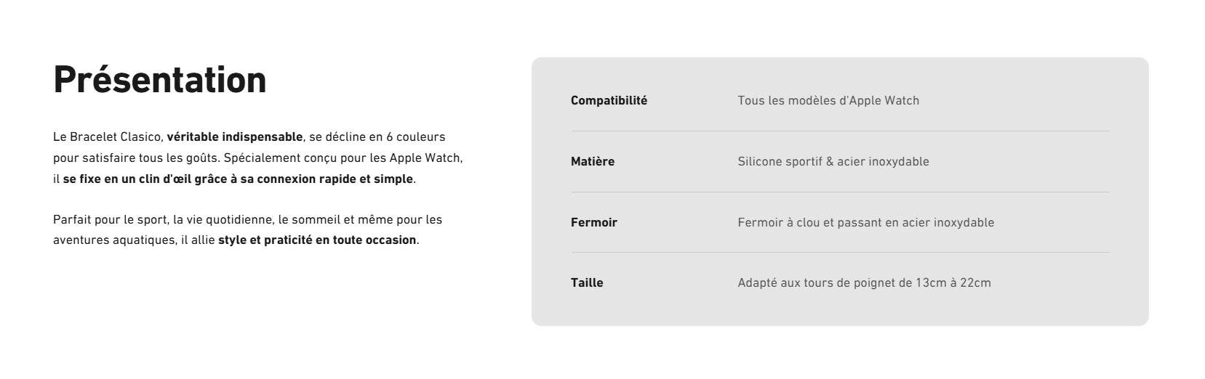Select the Compatibilité label

click(609, 100)
